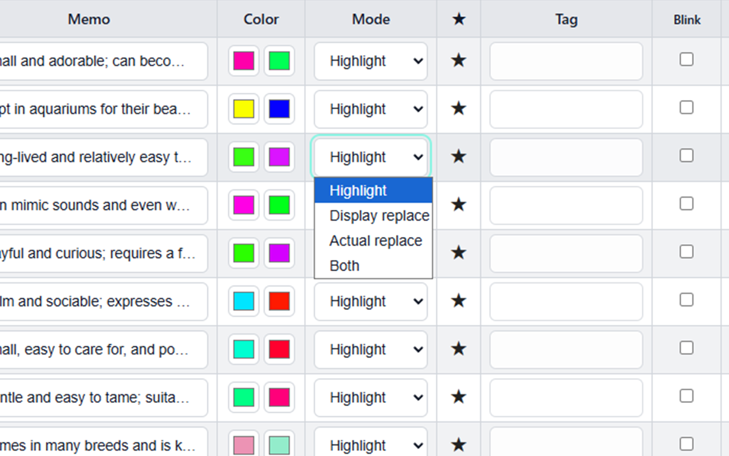Select Display replace from the open list
This screenshot has width=729, height=456.
(x=379, y=216)
